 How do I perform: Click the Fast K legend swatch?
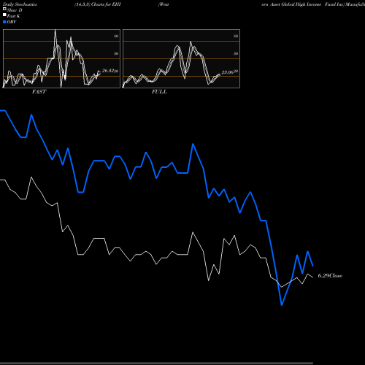pos(4,15)
